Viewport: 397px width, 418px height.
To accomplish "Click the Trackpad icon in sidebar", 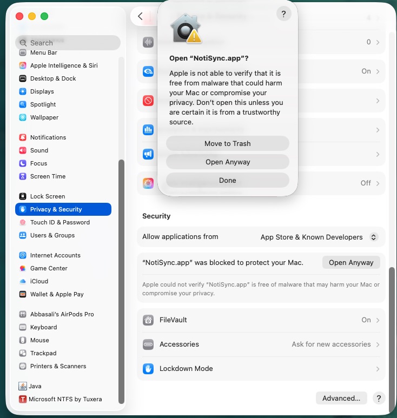I will point(23,353).
